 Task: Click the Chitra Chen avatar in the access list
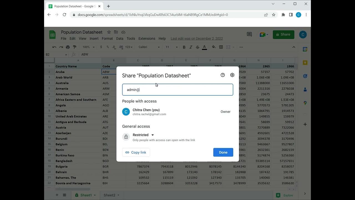point(126,112)
